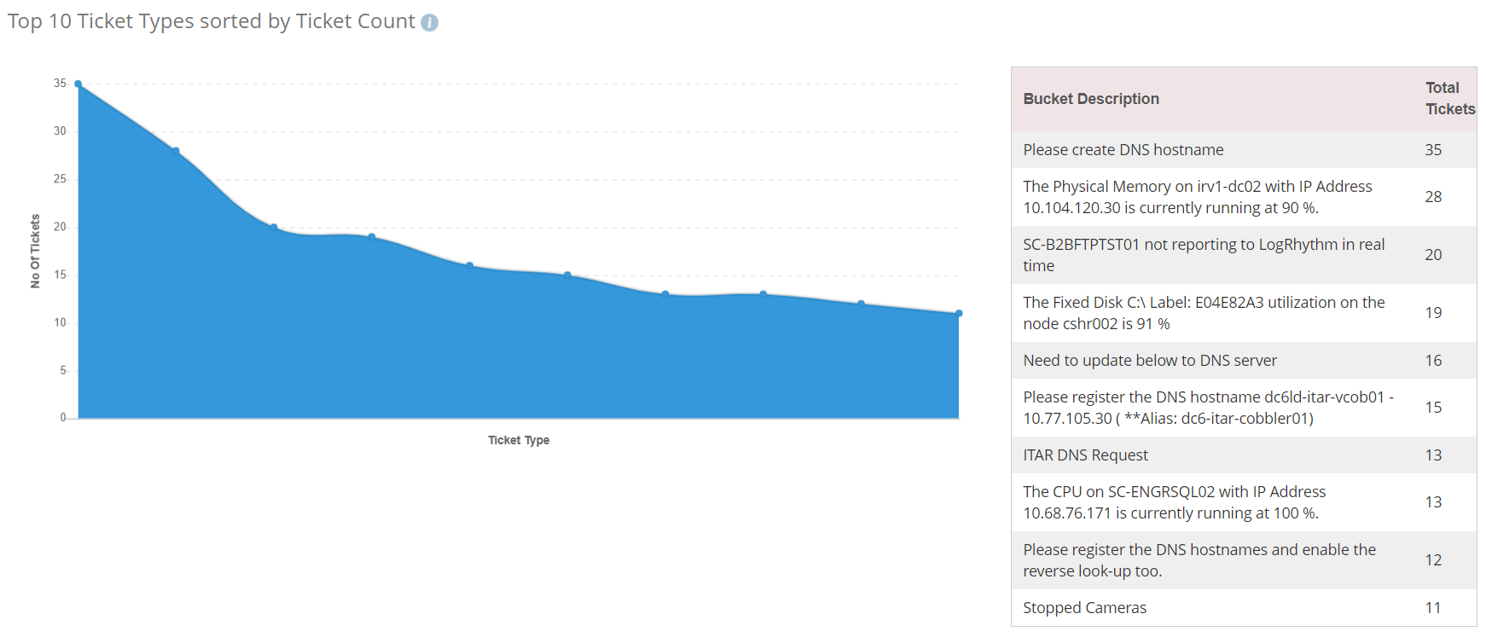Select the 'ITAR DNS Request' bucket
The width and height of the screenshot is (1486, 643).
click(1085, 455)
